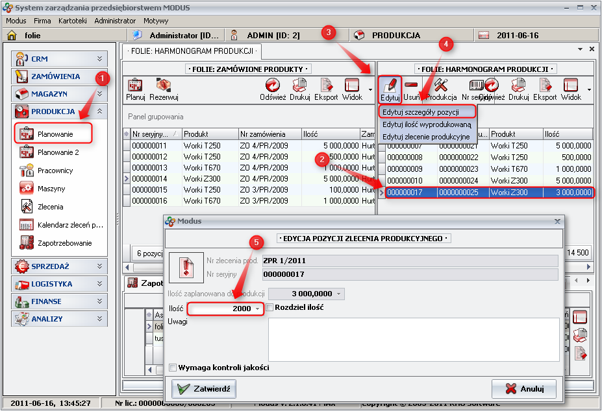Open Maszyny in the sidebar
Viewport: 602px width, 411px height.
click(x=51, y=189)
